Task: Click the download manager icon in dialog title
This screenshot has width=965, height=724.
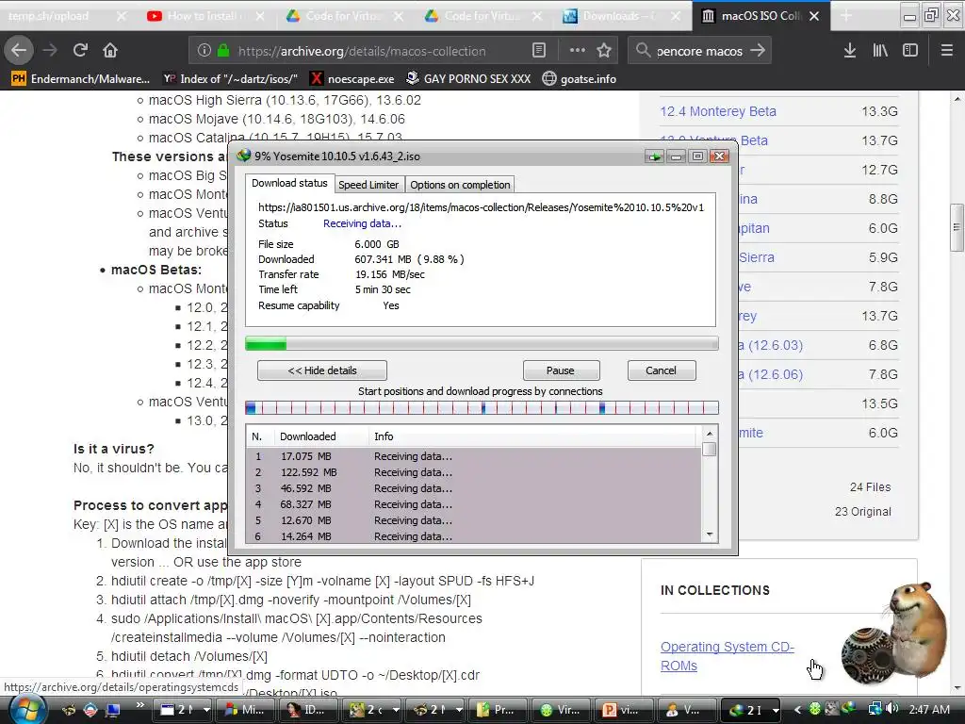Action: click(x=244, y=156)
